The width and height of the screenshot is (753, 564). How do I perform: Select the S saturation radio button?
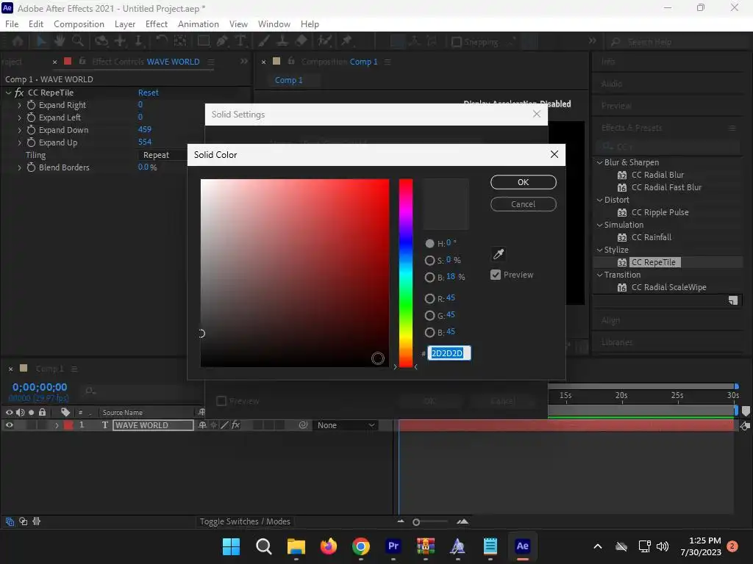pyautogui.click(x=429, y=261)
